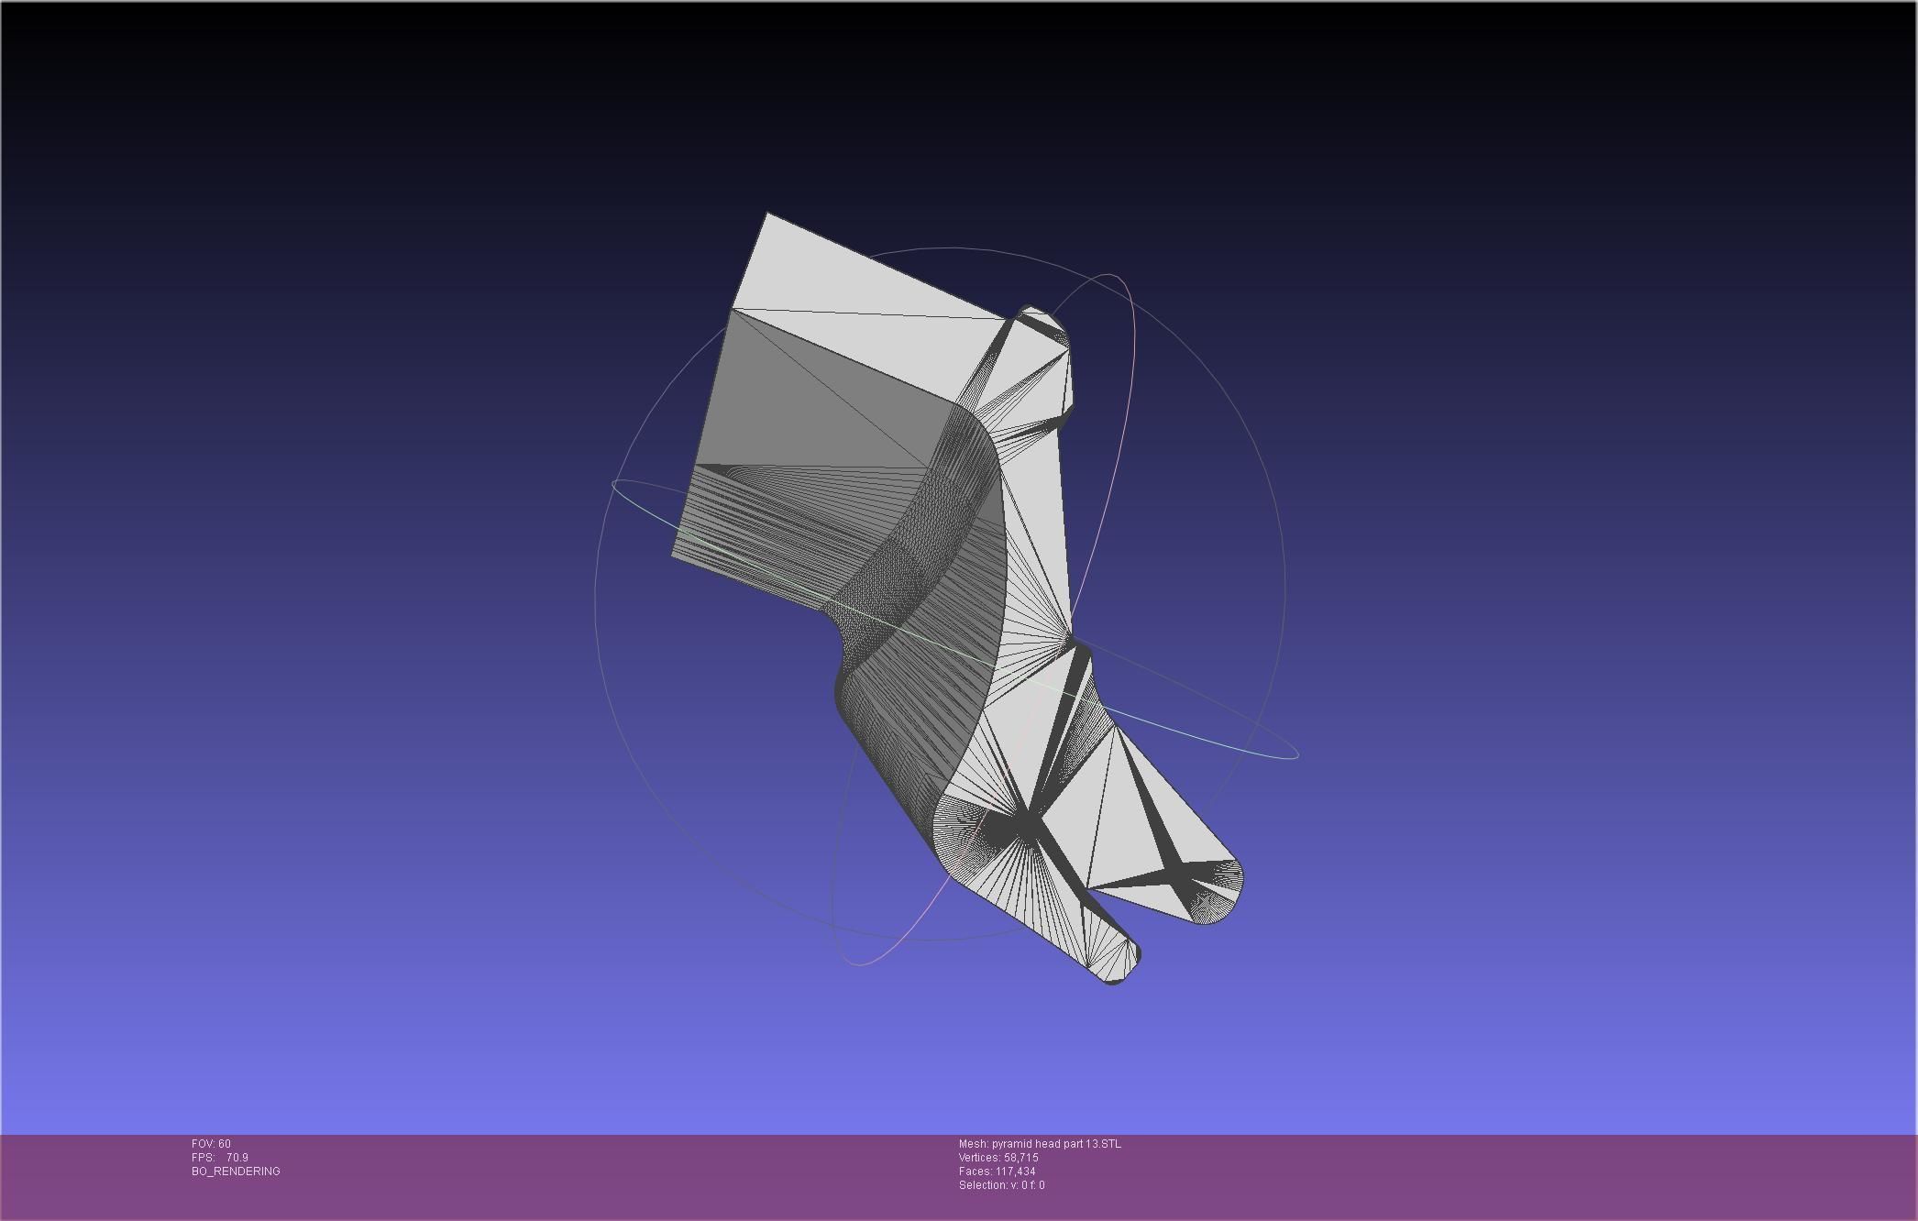Click the Selection v: 0 f: 0 text

(1001, 1184)
